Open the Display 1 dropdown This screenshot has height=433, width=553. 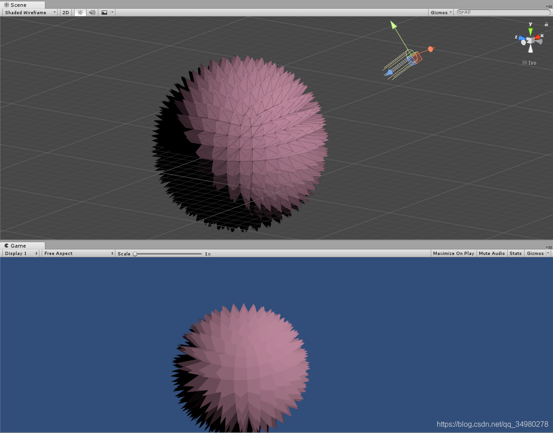click(21, 253)
